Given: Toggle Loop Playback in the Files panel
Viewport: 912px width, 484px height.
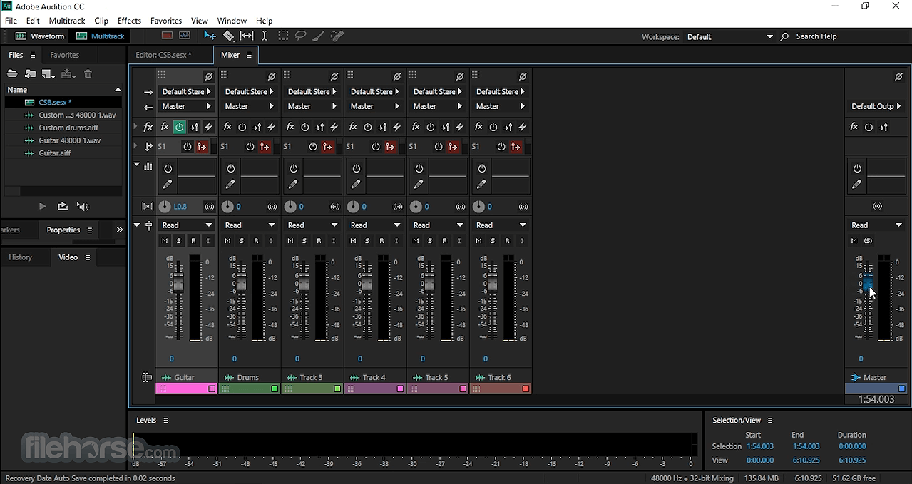Looking at the screenshot, I should [x=63, y=207].
